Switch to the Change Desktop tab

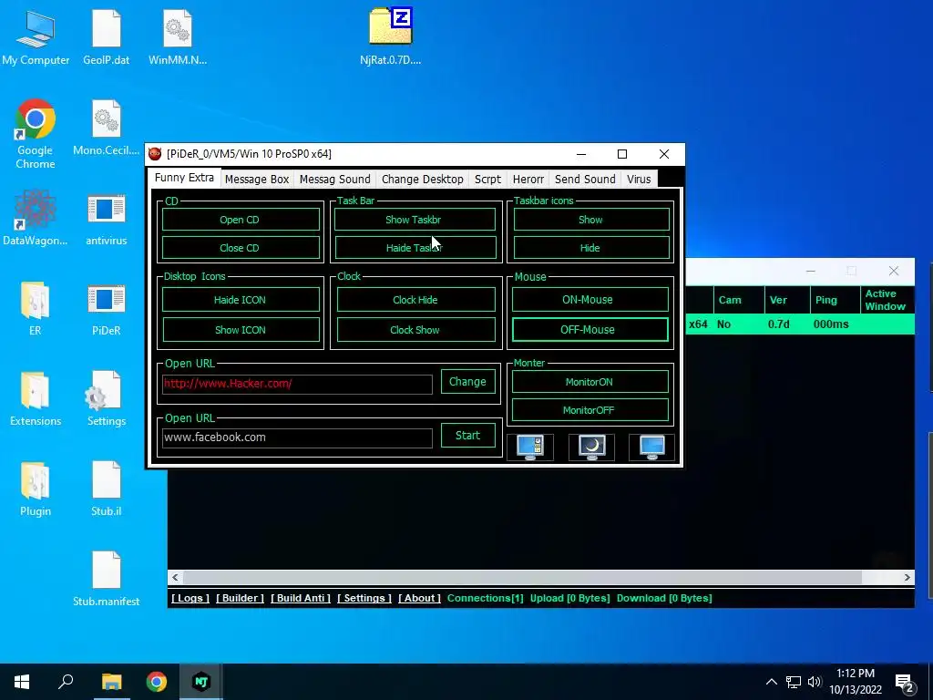(x=423, y=180)
